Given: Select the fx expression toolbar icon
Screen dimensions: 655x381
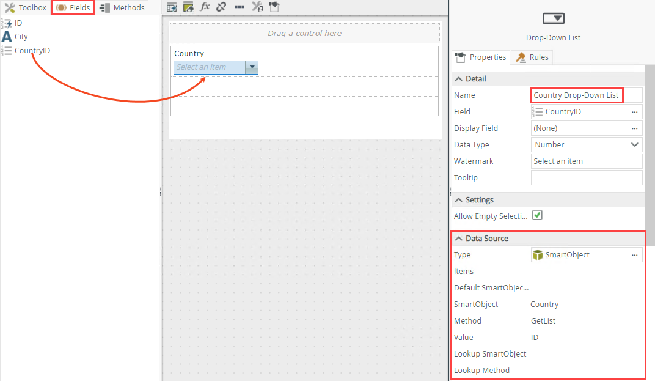Looking at the screenshot, I should pyautogui.click(x=205, y=7).
